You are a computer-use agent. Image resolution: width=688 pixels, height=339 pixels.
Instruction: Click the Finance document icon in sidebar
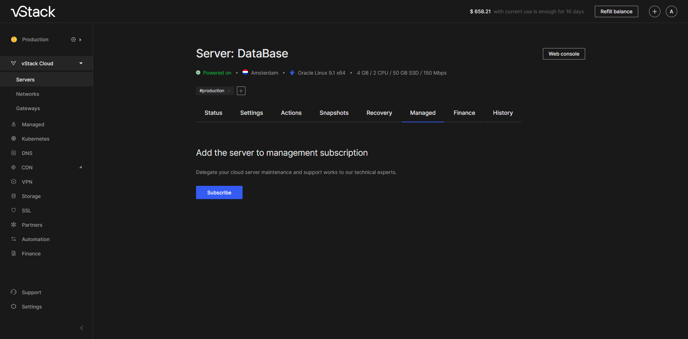coord(14,253)
